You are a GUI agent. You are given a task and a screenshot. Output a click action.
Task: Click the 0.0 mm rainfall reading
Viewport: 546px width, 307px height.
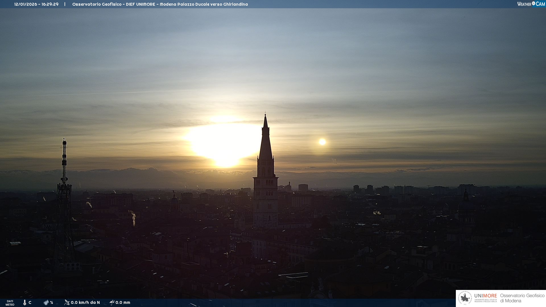pos(123,302)
